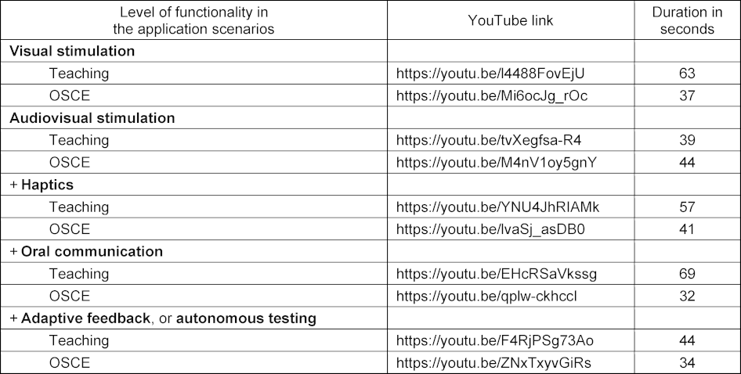
Task: Select the Audiovisual stimulation section heading
Action: point(92,117)
